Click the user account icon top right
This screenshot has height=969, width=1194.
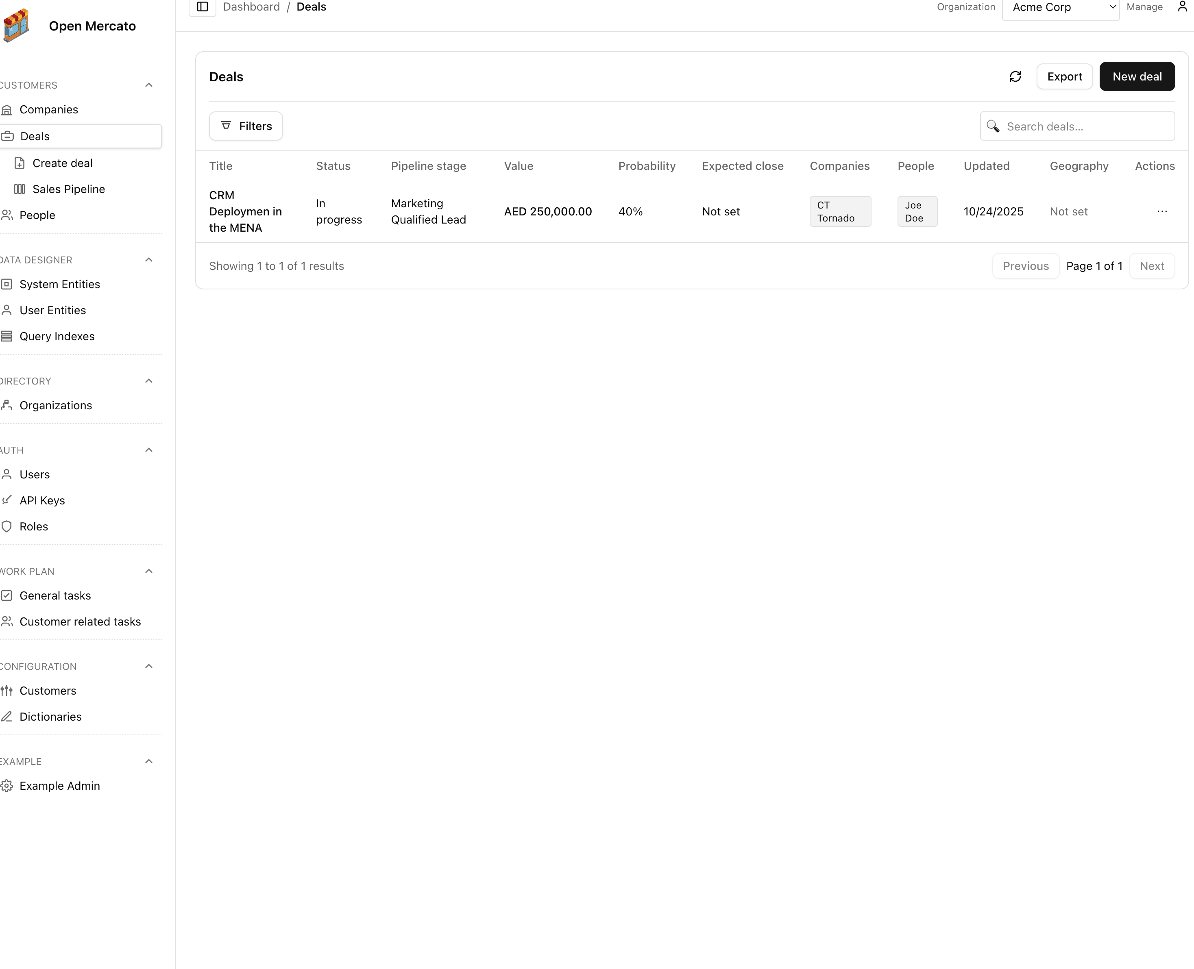[1182, 6]
